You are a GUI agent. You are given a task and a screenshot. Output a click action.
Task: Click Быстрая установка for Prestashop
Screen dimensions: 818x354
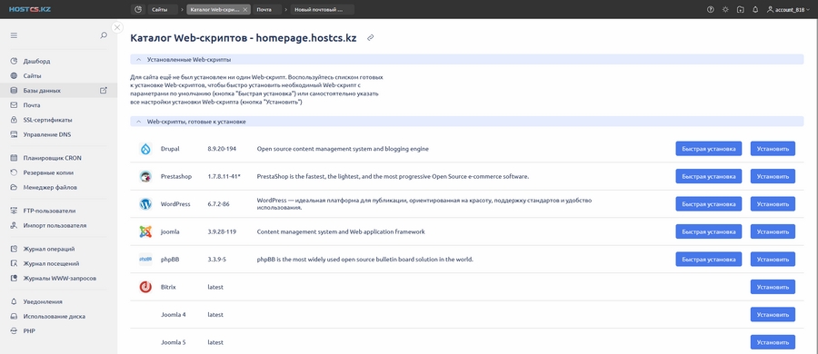click(x=708, y=176)
